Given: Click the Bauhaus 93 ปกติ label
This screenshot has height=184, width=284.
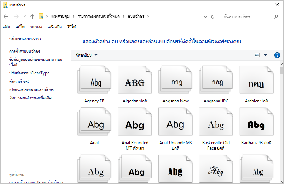Looking at the screenshot, I should coord(256,143).
